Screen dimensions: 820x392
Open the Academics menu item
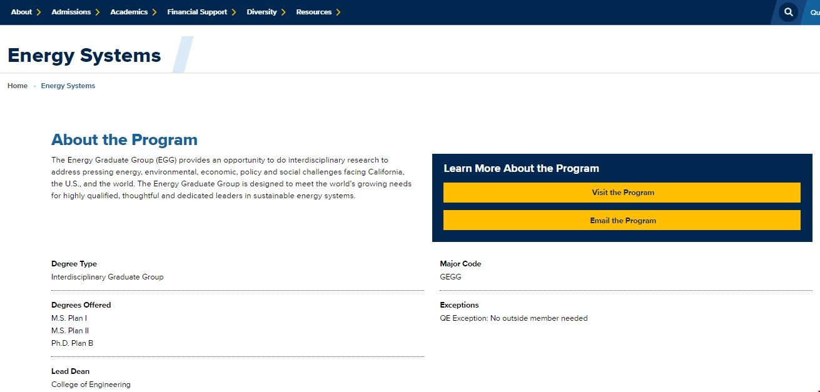click(129, 13)
